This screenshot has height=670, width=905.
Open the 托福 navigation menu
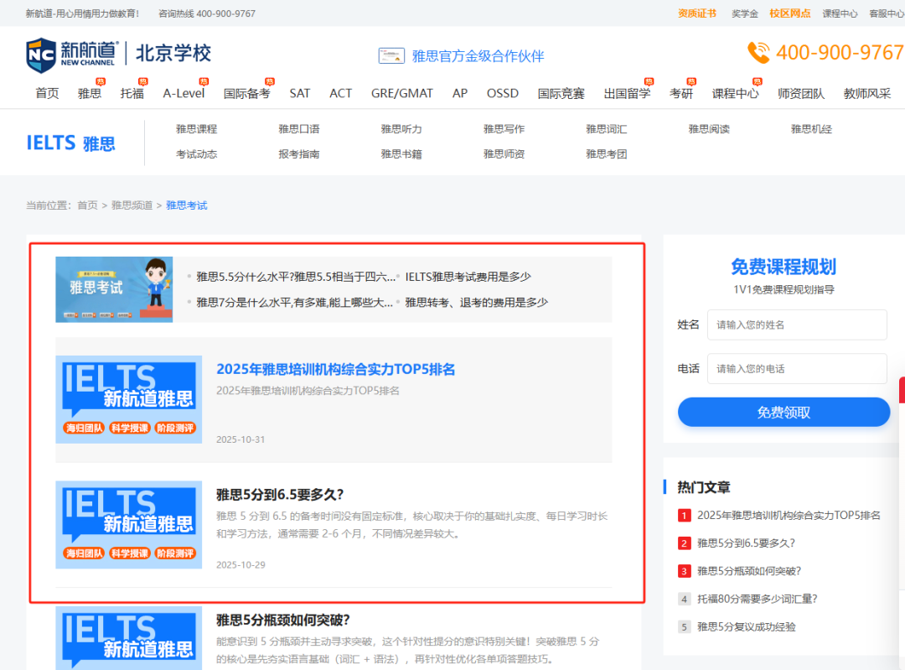tap(131, 92)
